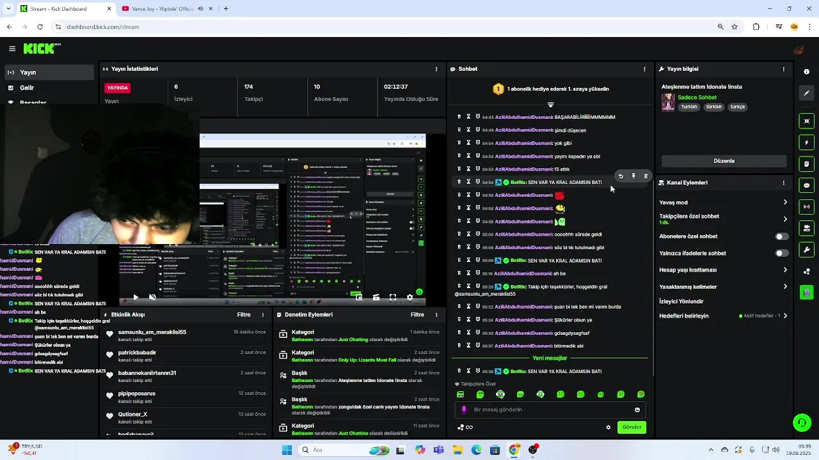Click the emoji smiley in message box
The image size is (819, 460).
[637, 410]
